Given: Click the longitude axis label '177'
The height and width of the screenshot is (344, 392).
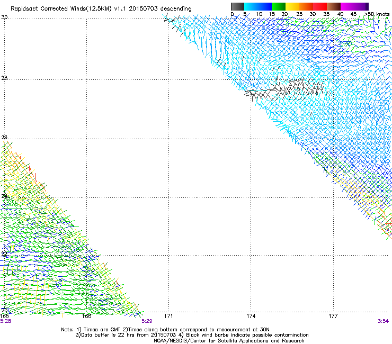Looking at the screenshot, I should point(333,316).
